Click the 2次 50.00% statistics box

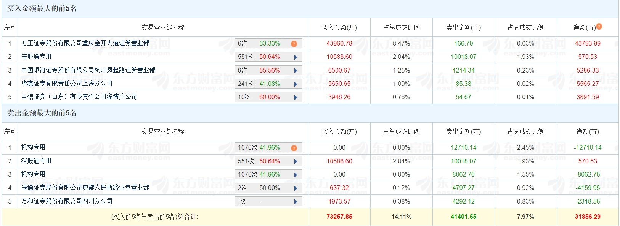tap(263, 188)
